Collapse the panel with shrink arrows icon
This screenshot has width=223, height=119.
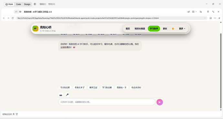(x=213, y=12)
